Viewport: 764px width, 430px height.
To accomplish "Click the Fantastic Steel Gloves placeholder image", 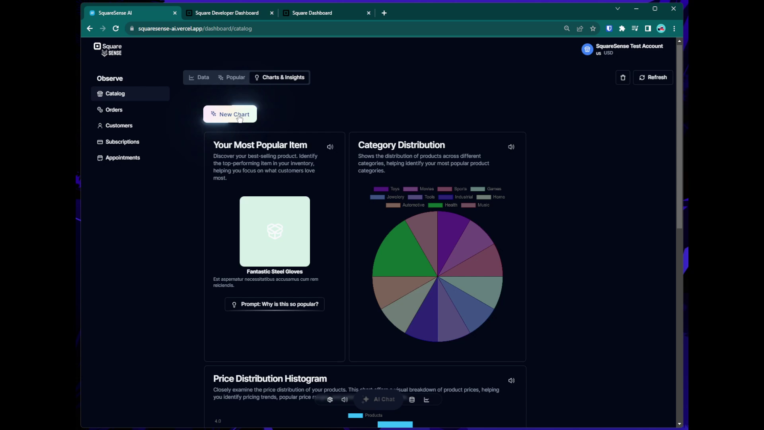I will coord(275,231).
